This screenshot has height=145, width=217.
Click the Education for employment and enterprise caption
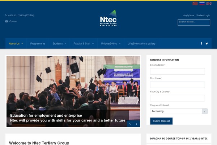[x=46, y=115]
